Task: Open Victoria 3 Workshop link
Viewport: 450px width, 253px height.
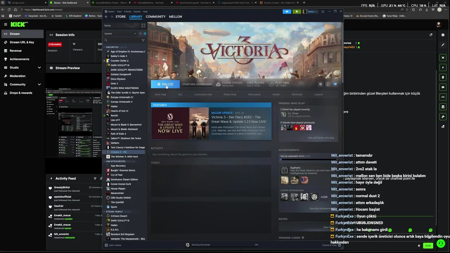Action: tap(297, 95)
